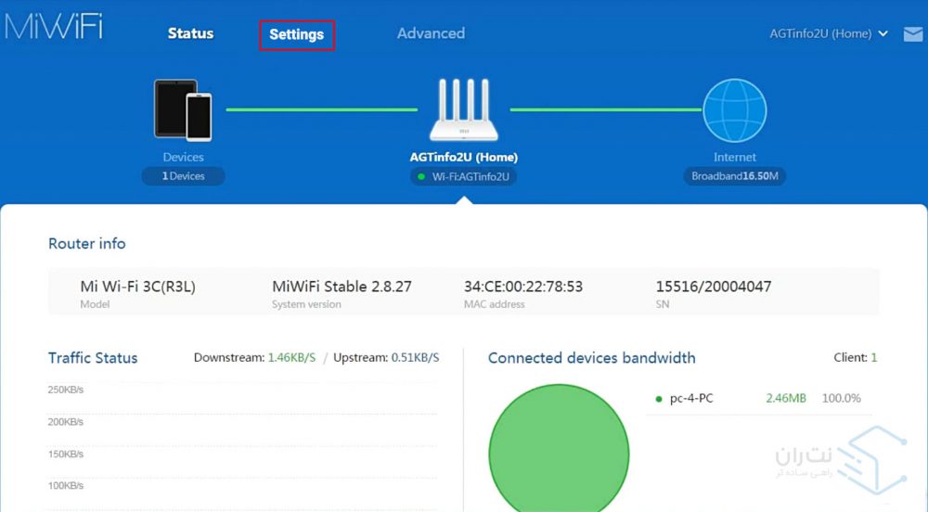Open the mail envelope notification icon
Image resolution: width=928 pixels, height=512 pixels.
click(x=912, y=34)
